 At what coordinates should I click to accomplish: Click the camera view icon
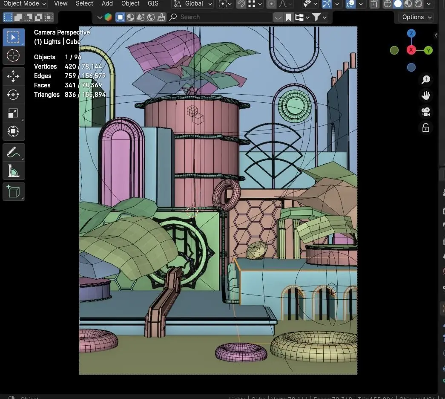pyautogui.click(x=426, y=112)
